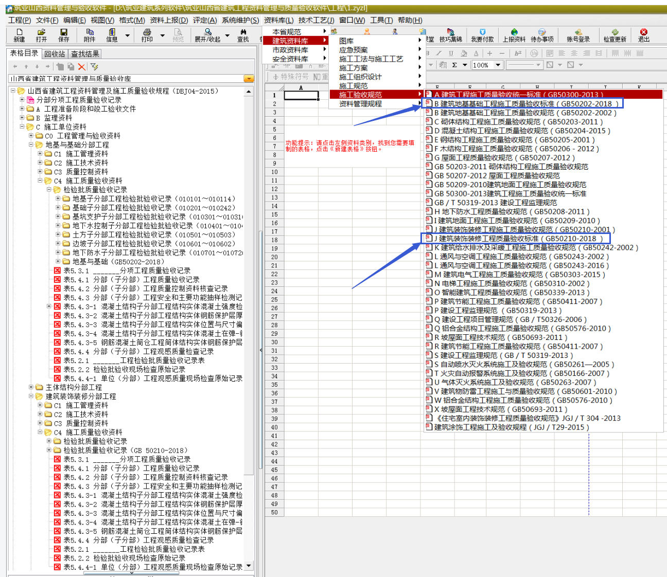This screenshot has width=667, height=577.
Task: Select 表5.3.1 under 地基与基础 检验批
Action: point(121,271)
